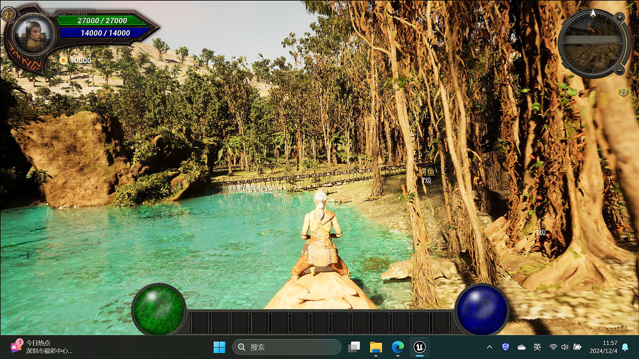Click the taskbar 搜索 search box
The width and height of the screenshot is (639, 359).
pyautogui.click(x=287, y=347)
